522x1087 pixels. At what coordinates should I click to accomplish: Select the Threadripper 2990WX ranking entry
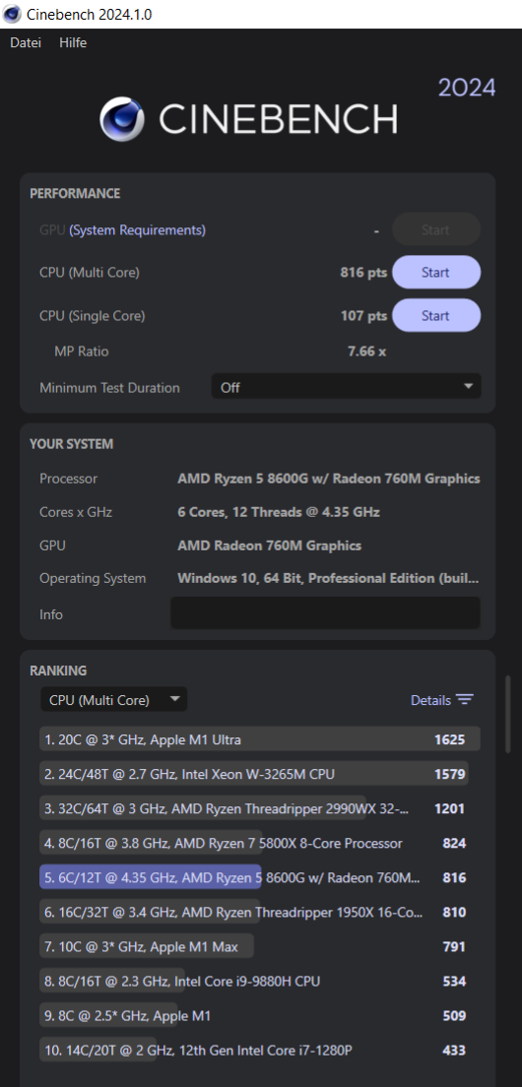click(260, 808)
